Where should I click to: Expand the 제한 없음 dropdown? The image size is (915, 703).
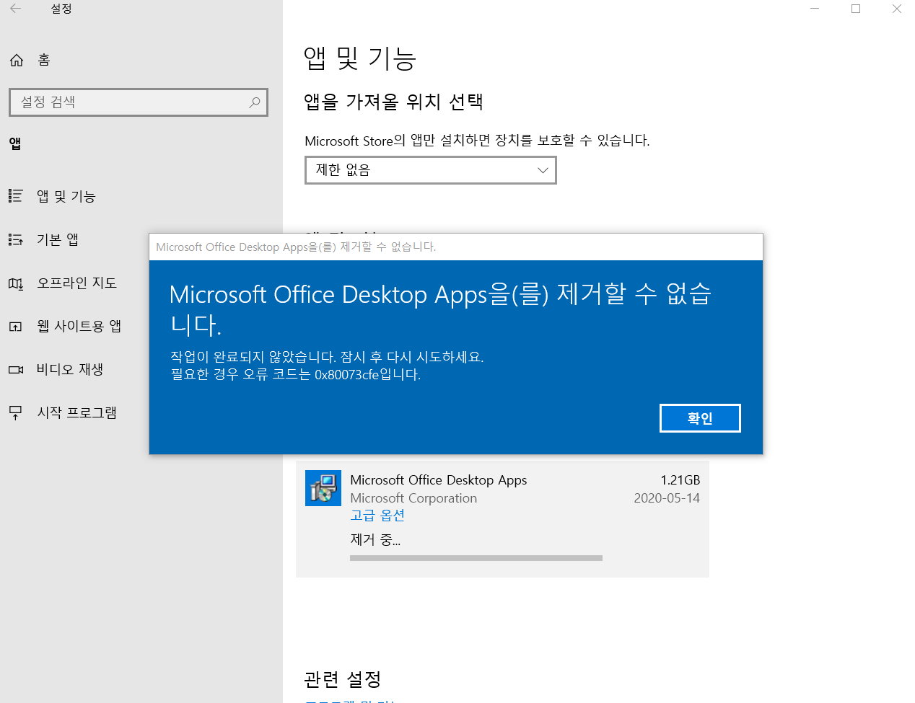click(x=431, y=170)
